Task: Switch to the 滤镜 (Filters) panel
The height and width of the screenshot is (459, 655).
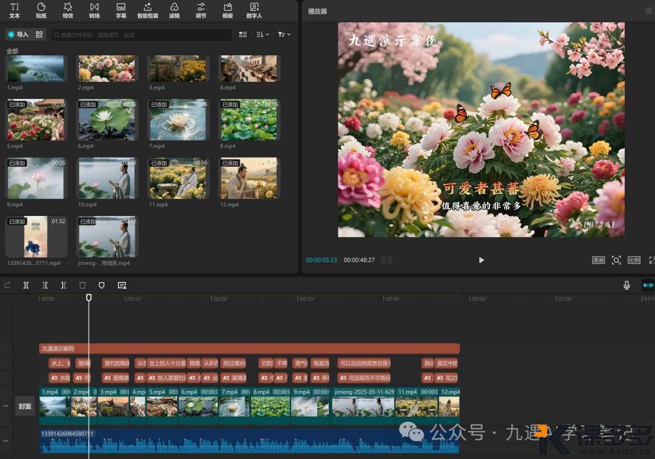Action: (x=174, y=10)
